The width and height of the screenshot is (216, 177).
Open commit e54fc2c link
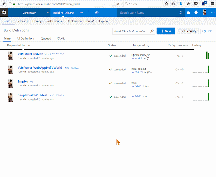tap(139, 72)
